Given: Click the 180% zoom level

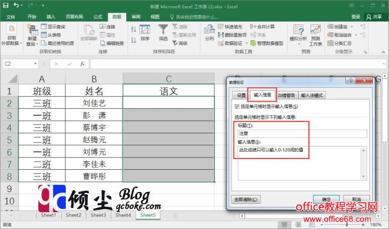Looking at the screenshot, I should 376,224.
